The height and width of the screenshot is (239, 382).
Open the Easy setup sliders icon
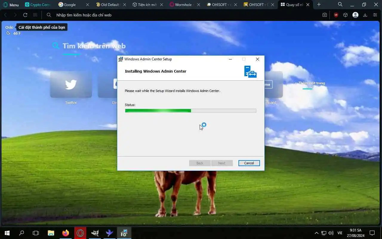(x=375, y=15)
